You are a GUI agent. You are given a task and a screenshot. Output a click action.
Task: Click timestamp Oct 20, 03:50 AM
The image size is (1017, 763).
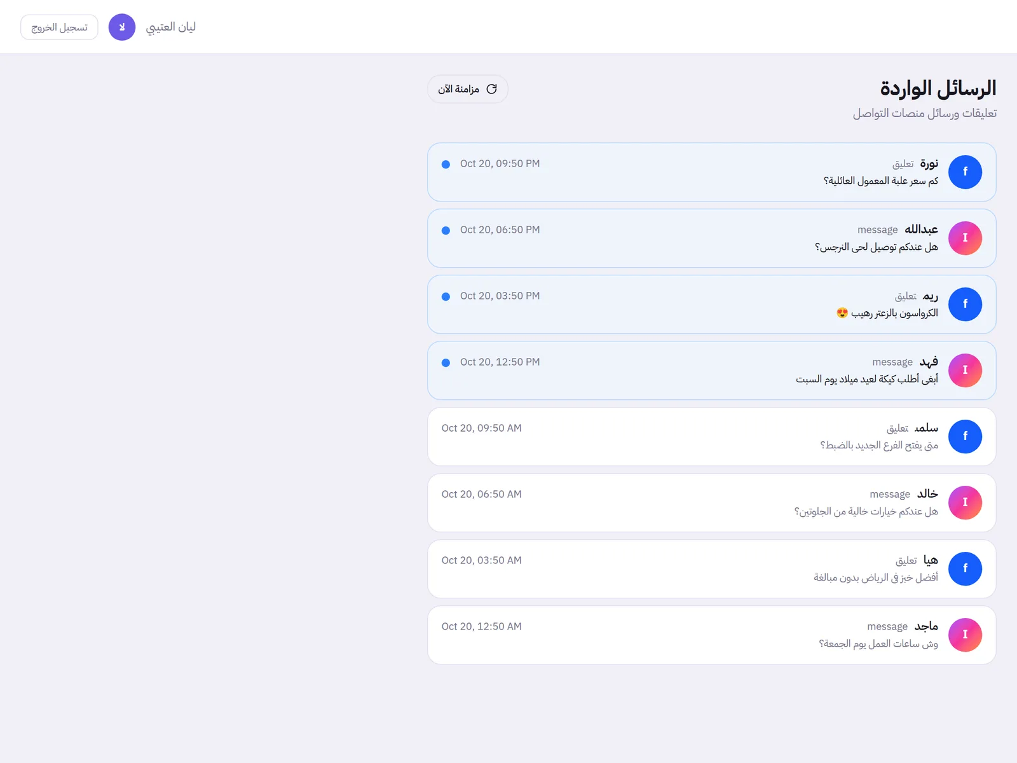[482, 560]
